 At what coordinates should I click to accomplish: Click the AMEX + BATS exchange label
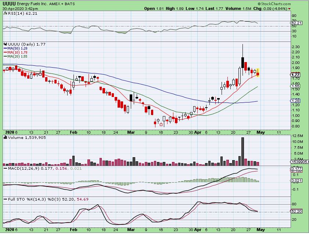tap(62, 4)
